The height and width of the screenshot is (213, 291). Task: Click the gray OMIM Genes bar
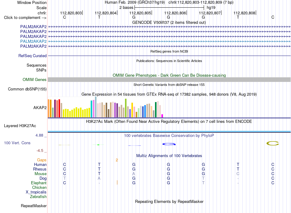tap(169, 80)
